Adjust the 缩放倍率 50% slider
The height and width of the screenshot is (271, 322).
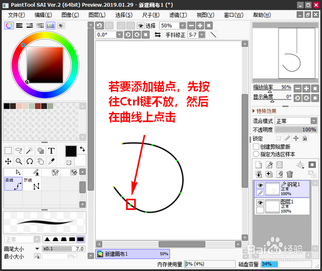pos(272,89)
